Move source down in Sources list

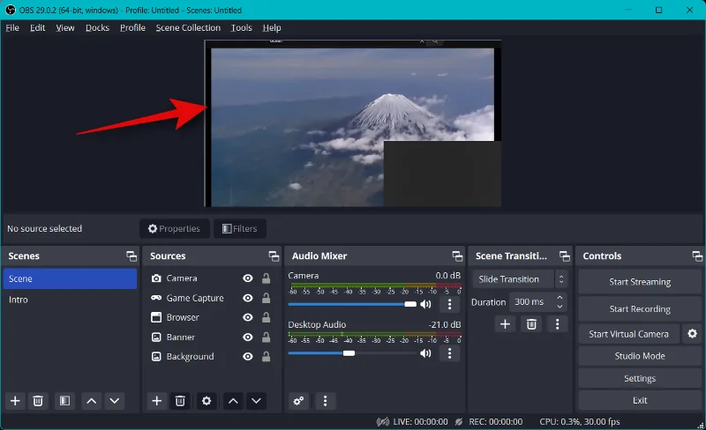pyautogui.click(x=256, y=401)
